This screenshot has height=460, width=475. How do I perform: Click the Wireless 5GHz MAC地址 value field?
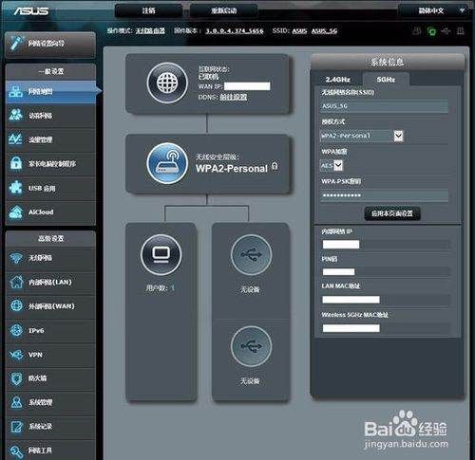(351, 328)
